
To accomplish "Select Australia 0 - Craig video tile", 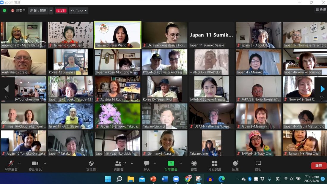I will [23, 62].
